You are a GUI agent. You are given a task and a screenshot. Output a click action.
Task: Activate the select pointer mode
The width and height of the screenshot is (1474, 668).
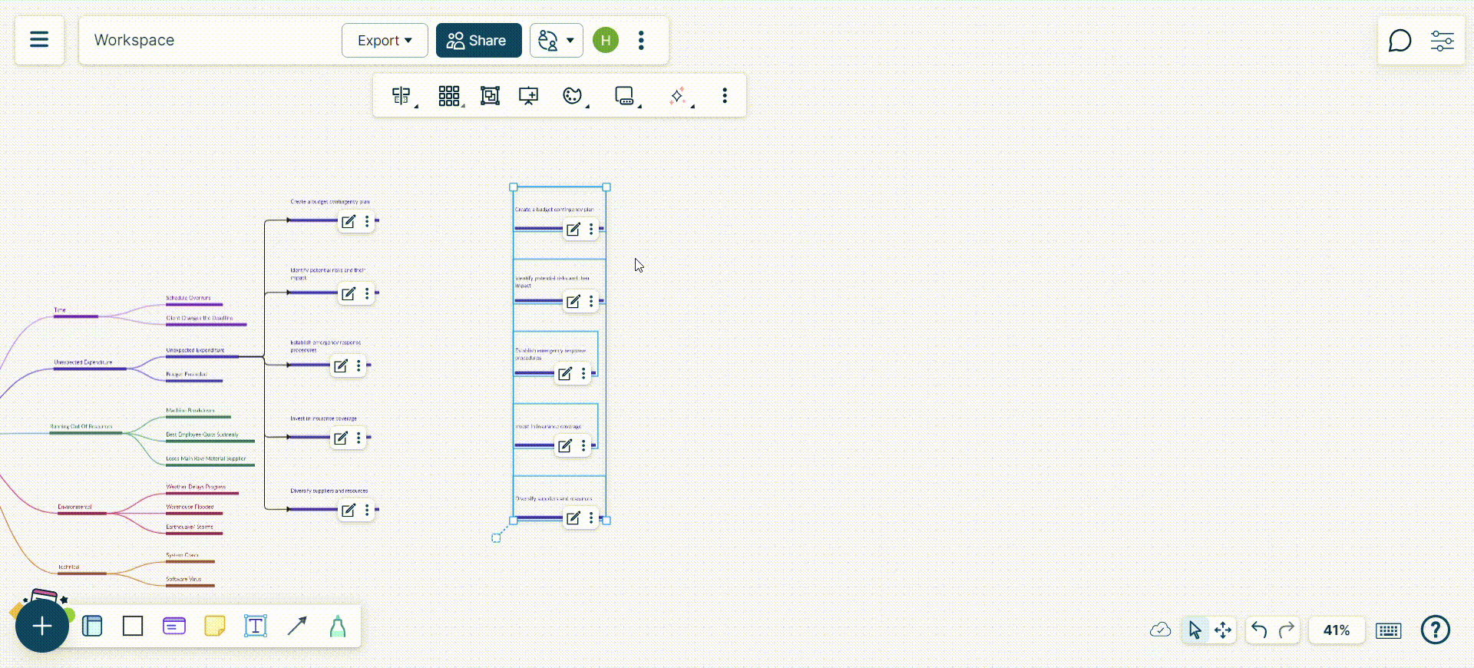pyautogui.click(x=1195, y=630)
